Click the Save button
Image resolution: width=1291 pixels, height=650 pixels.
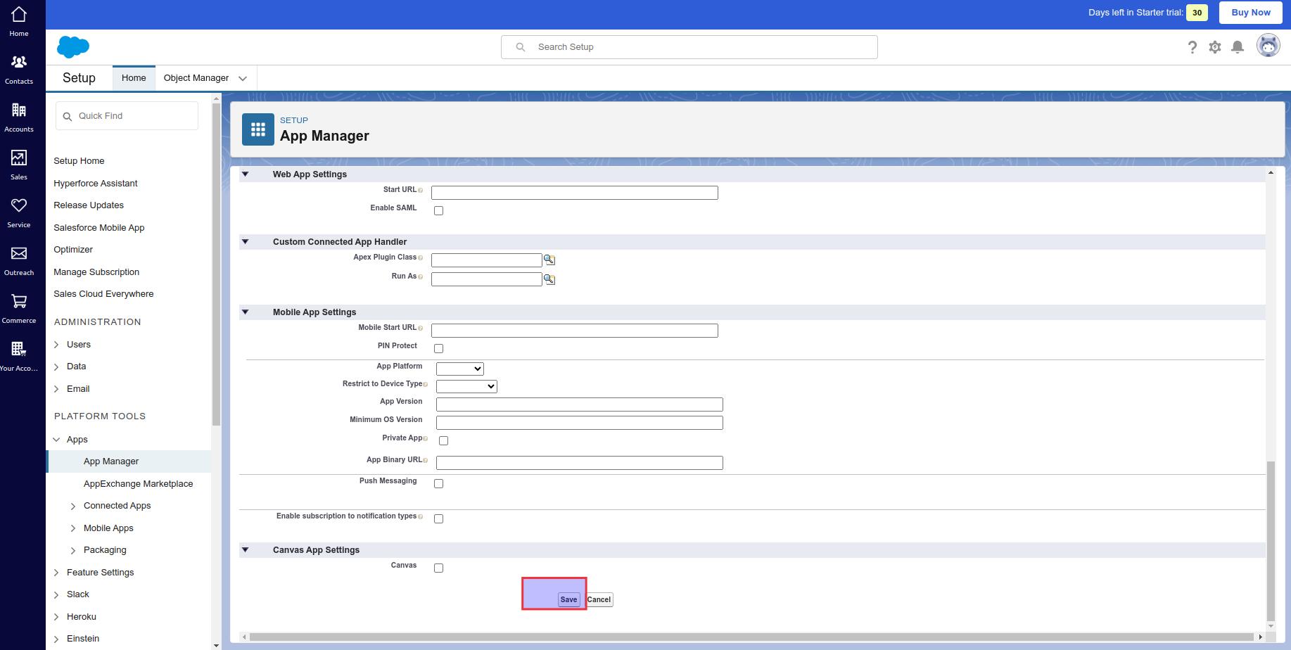pyautogui.click(x=568, y=600)
